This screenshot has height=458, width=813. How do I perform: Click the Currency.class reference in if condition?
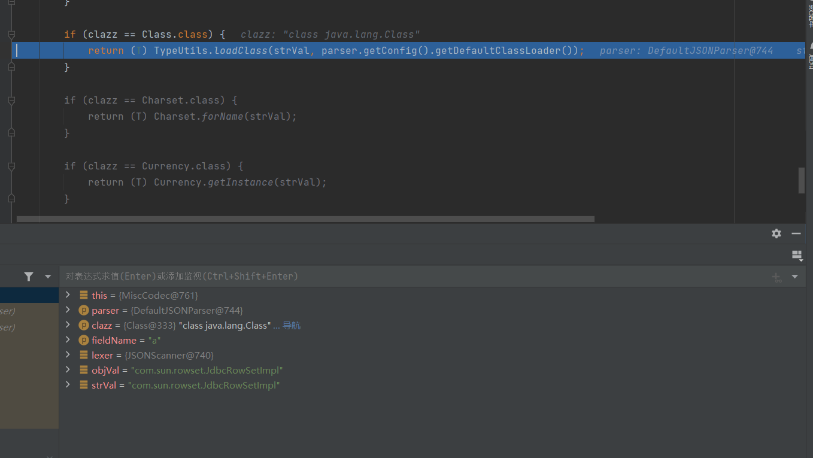[x=186, y=166]
